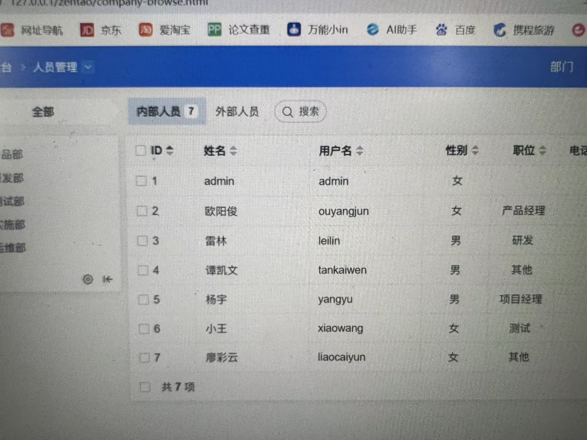Open user 小王 name link
Image resolution: width=587 pixels, height=440 pixels.
click(x=216, y=329)
